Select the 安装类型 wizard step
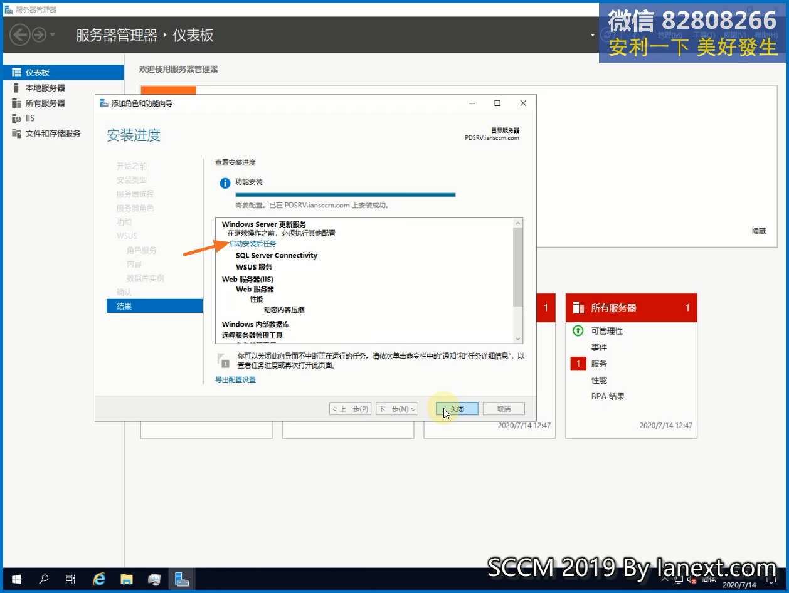789x593 pixels. 132,180
